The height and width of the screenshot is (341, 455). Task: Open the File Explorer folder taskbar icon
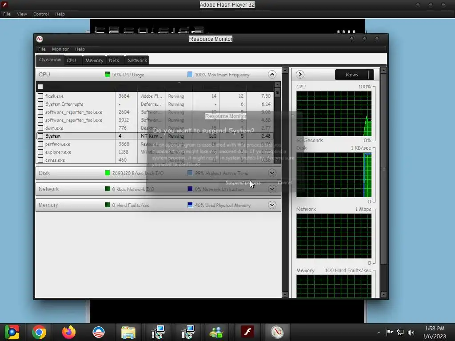pyautogui.click(x=128, y=332)
